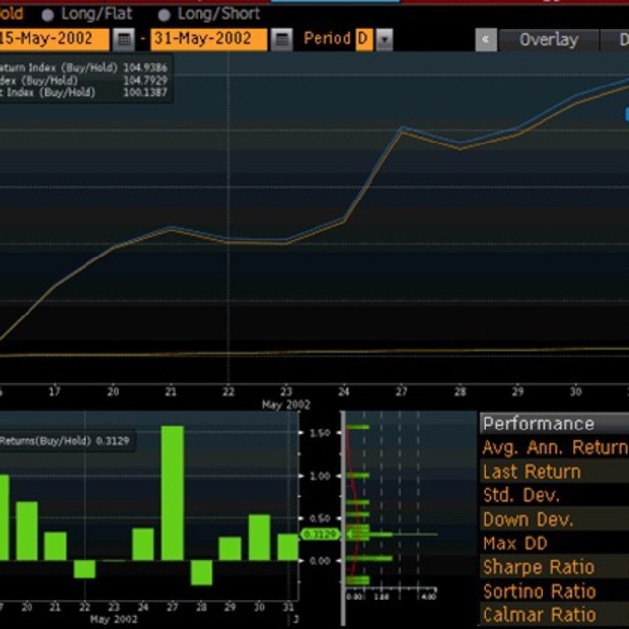Screen dimensions: 629x629
Task: Click the blue marker at chart's right edge
Action: pyautogui.click(x=626, y=115)
